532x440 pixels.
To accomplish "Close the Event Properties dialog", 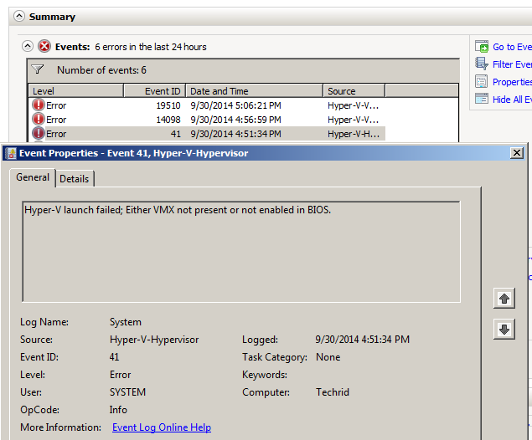I will [x=517, y=153].
